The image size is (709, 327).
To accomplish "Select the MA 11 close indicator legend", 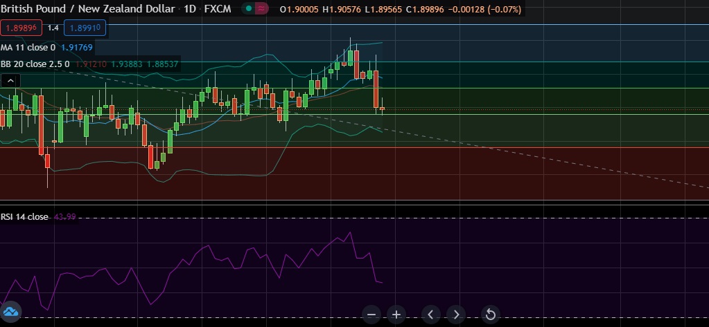I will click(x=28, y=47).
